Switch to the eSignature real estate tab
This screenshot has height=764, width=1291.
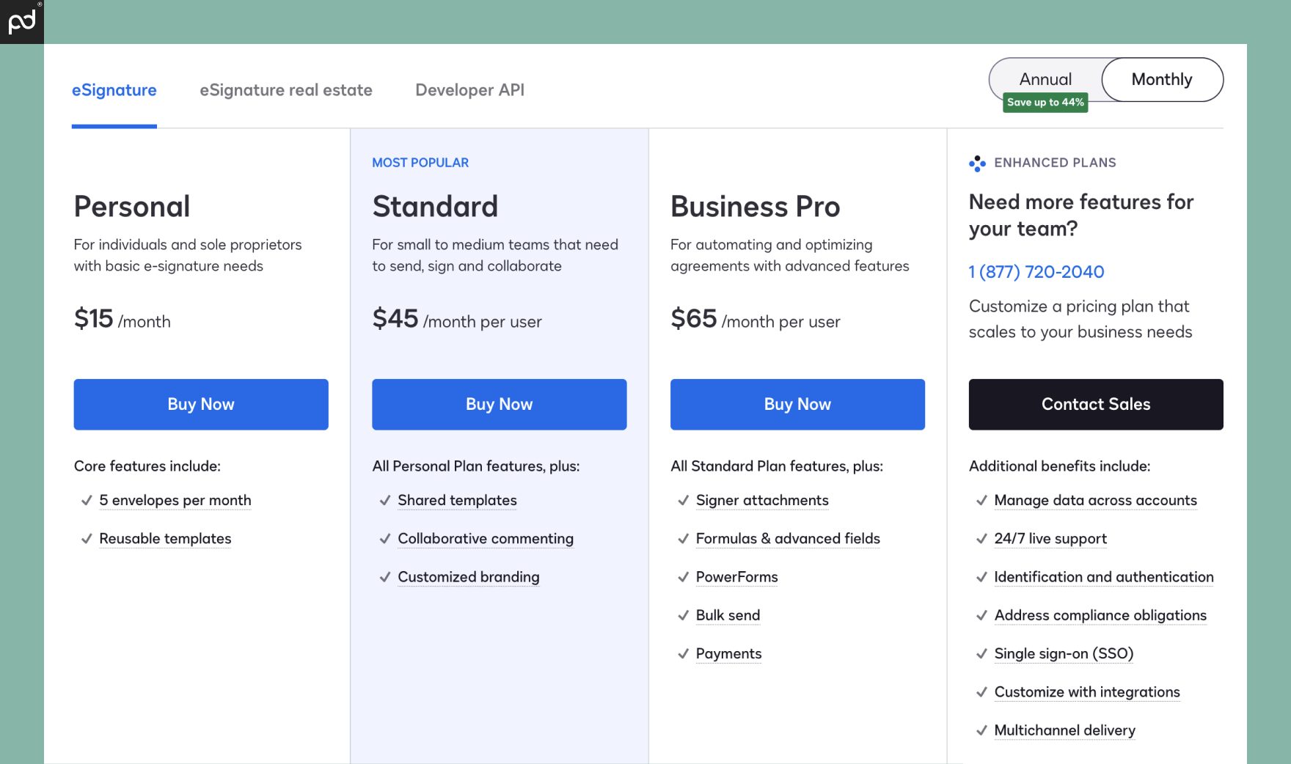click(x=286, y=89)
